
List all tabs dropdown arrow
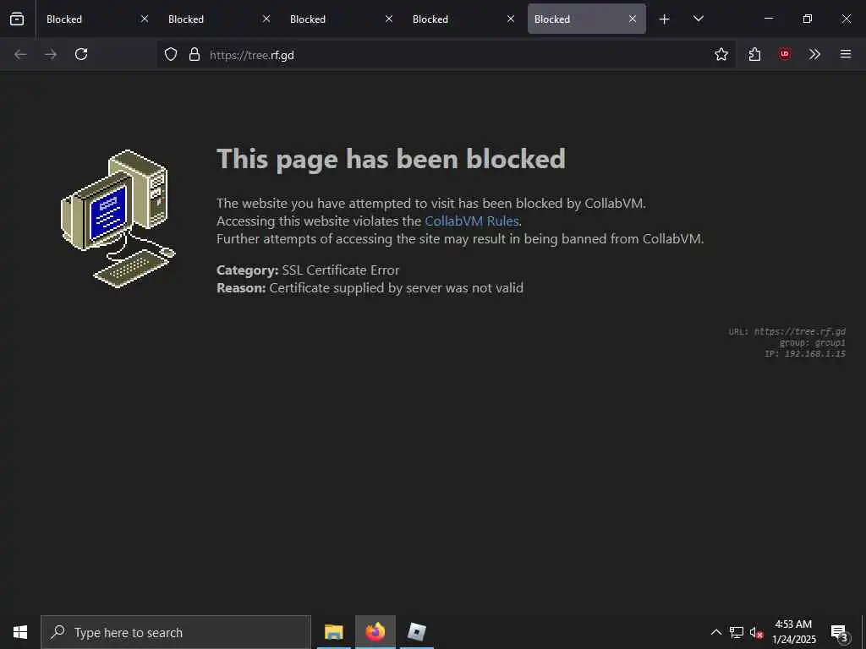click(698, 19)
